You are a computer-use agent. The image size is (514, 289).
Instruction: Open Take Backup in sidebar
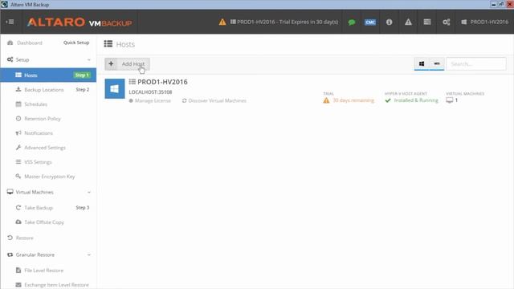pyautogui.click(x=39, y=208)
